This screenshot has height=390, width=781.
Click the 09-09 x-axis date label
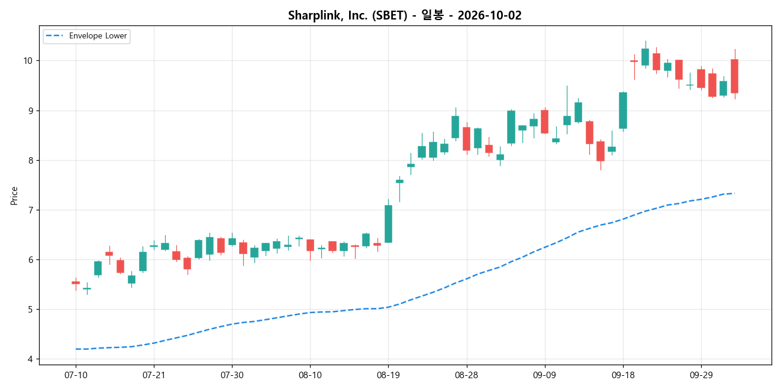[544, 375]
